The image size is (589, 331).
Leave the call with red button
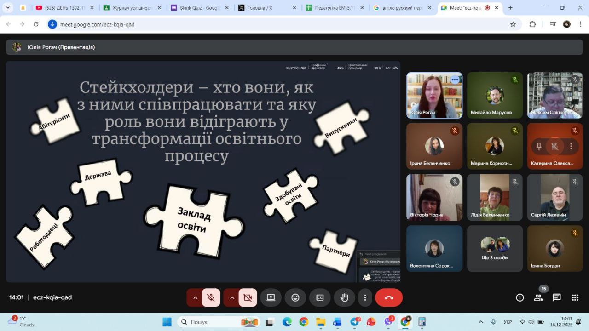point(389,298)
